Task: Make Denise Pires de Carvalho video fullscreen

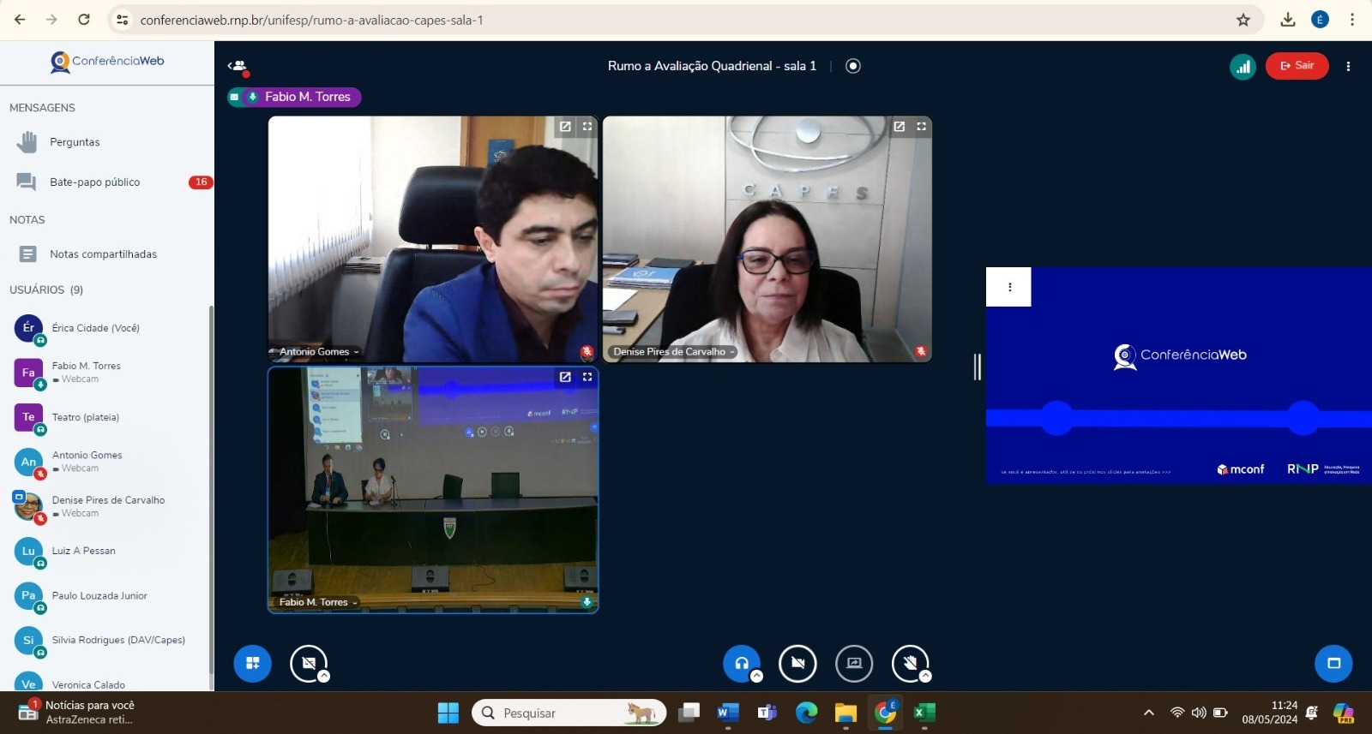Action: pyautogui.click(x=922, y=127)
